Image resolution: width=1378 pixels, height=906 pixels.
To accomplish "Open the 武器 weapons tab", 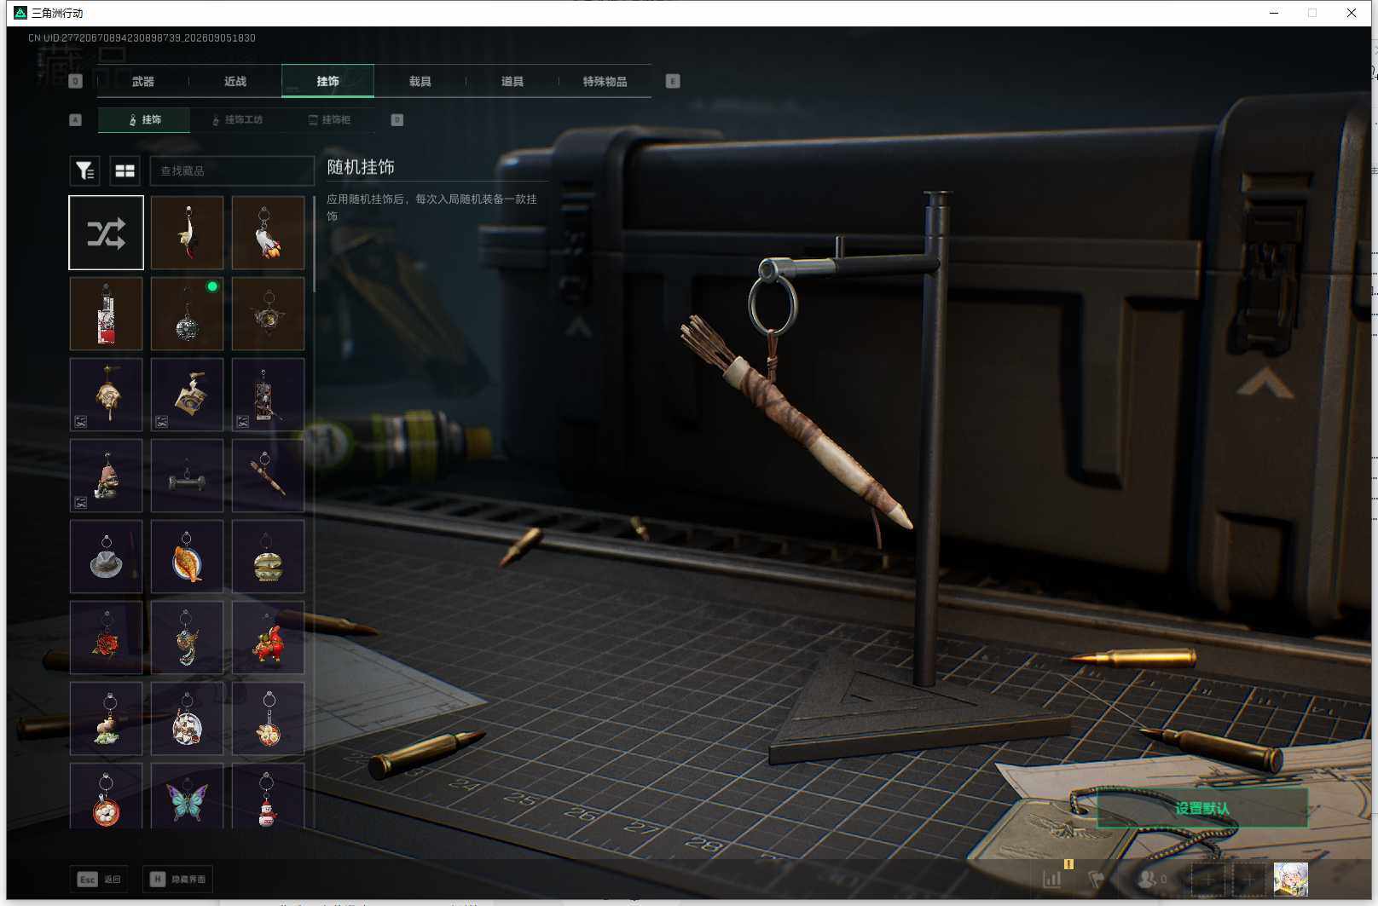I will click(x=143, y=81).
